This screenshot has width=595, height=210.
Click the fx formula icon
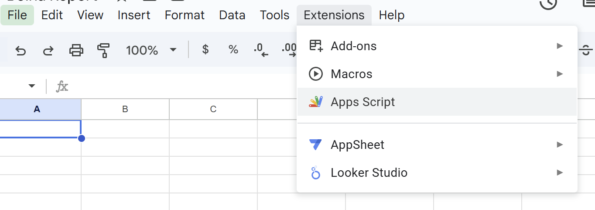point(62,86)
